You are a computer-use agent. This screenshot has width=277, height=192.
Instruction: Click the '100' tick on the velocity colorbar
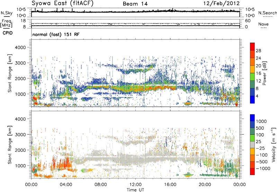[x=260, y=135]
